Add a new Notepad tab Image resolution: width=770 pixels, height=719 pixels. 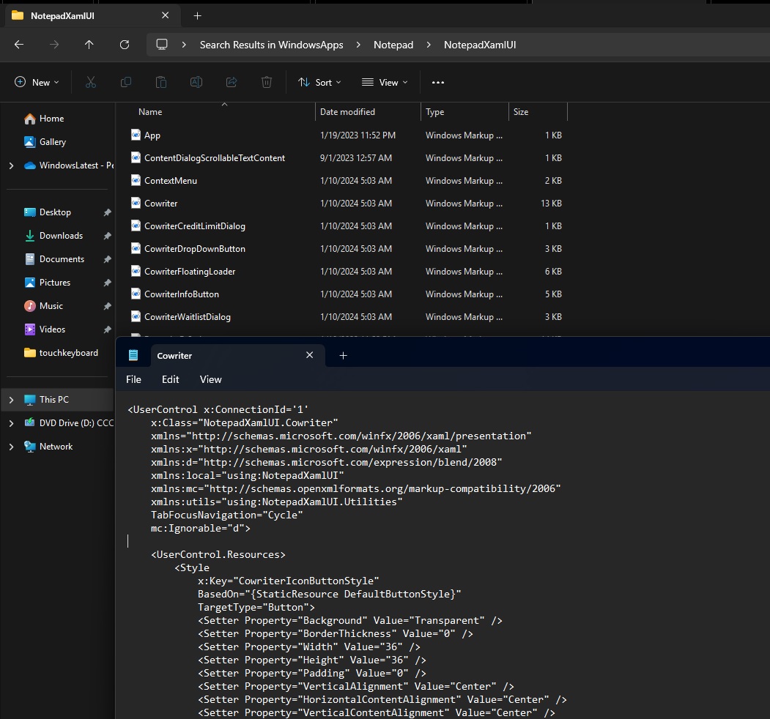coord(343,355)
